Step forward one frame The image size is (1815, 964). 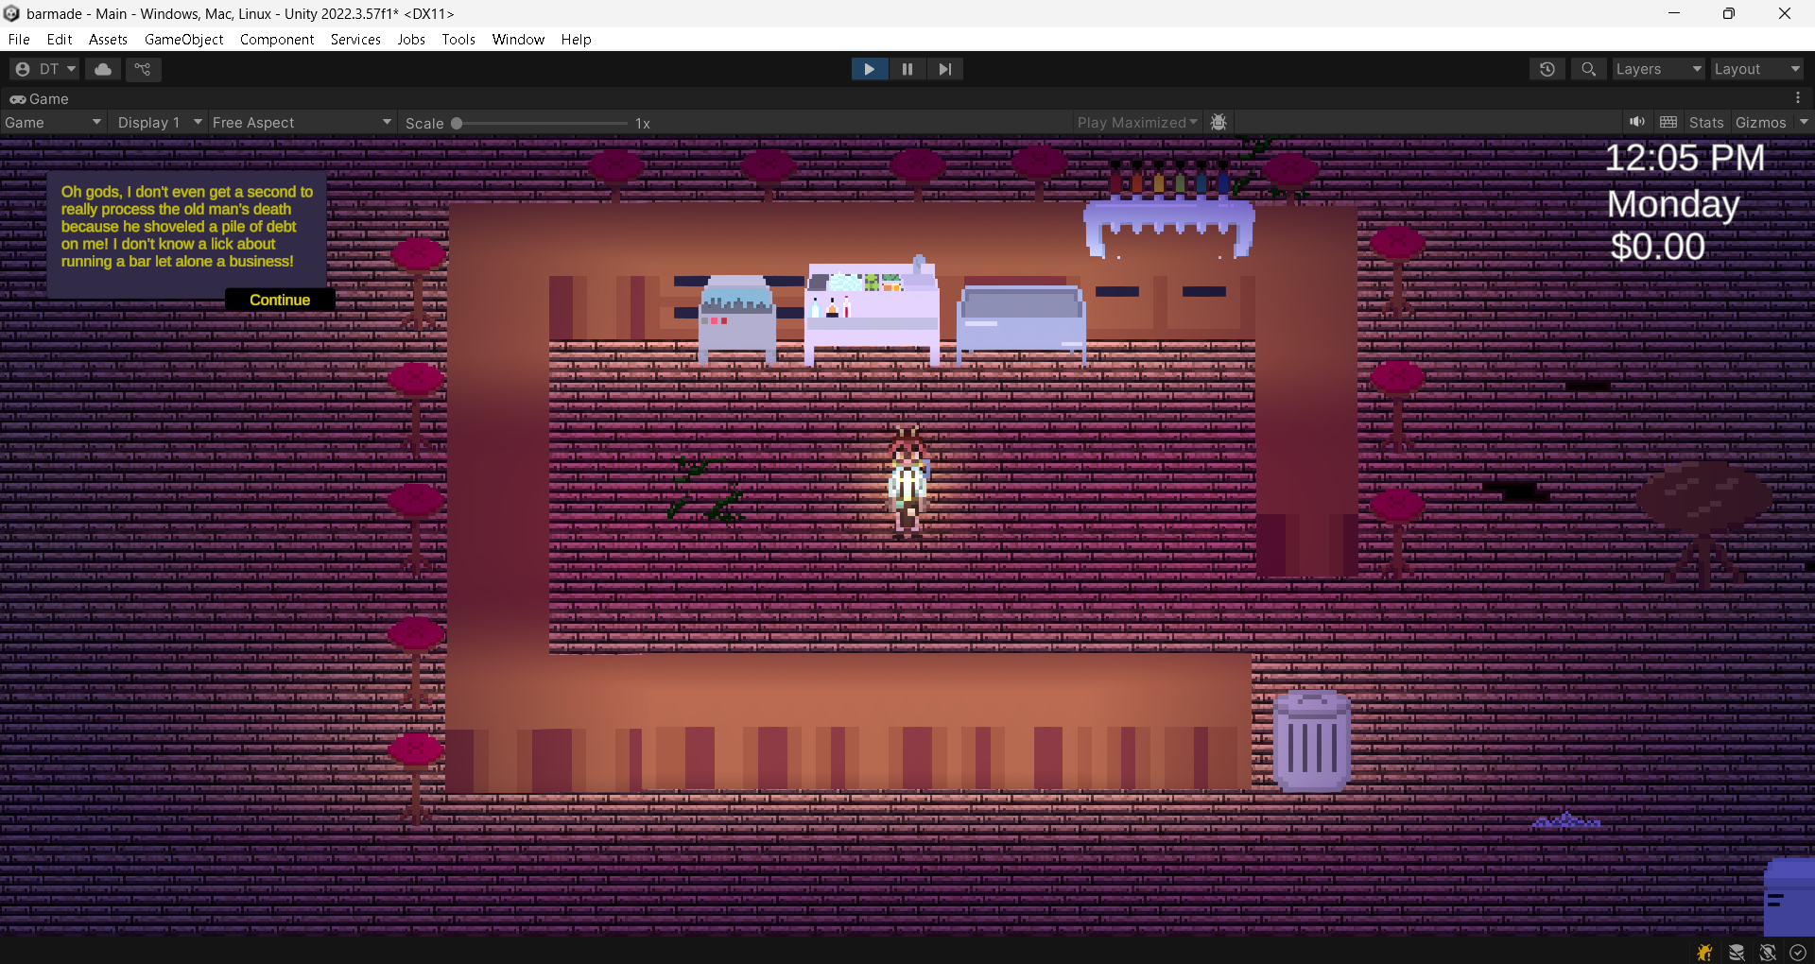click(944, 69)
